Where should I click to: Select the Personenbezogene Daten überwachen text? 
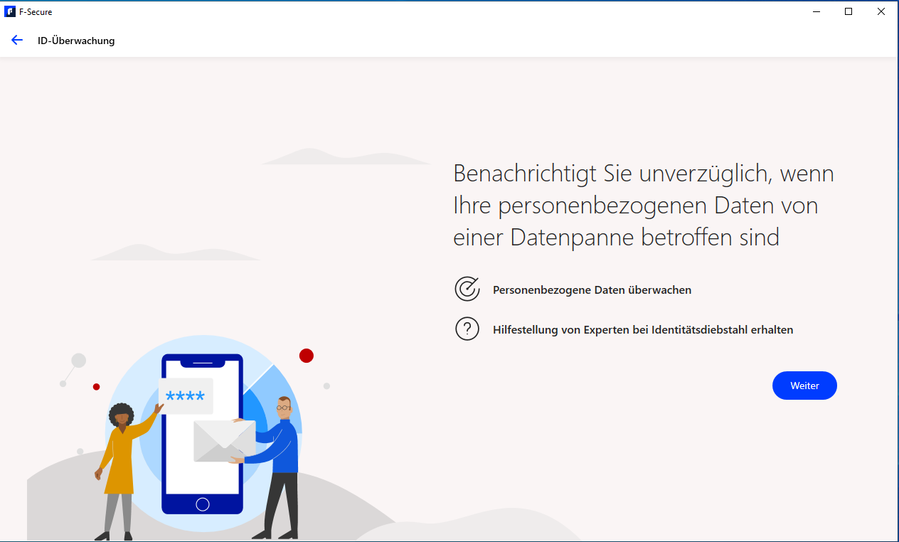[592, 290]
